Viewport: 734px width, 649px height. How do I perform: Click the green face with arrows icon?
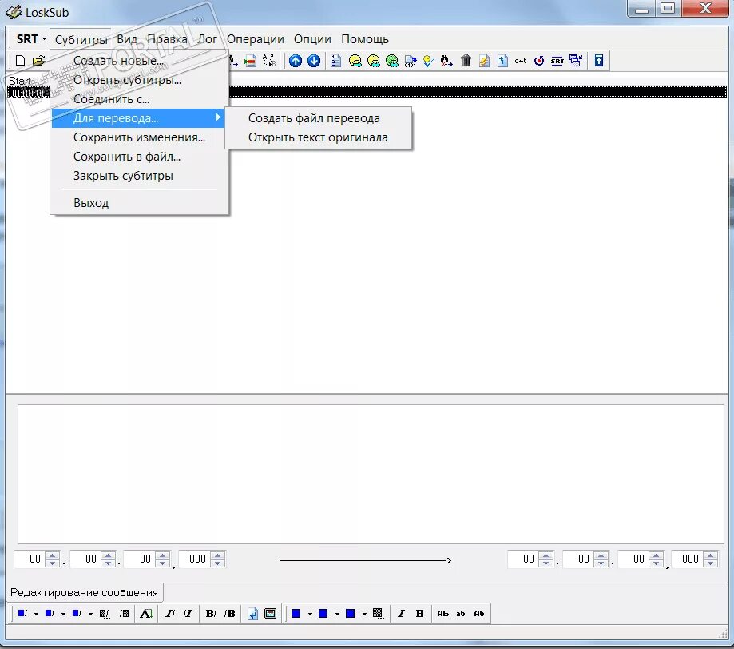click(x=392, y=61)
